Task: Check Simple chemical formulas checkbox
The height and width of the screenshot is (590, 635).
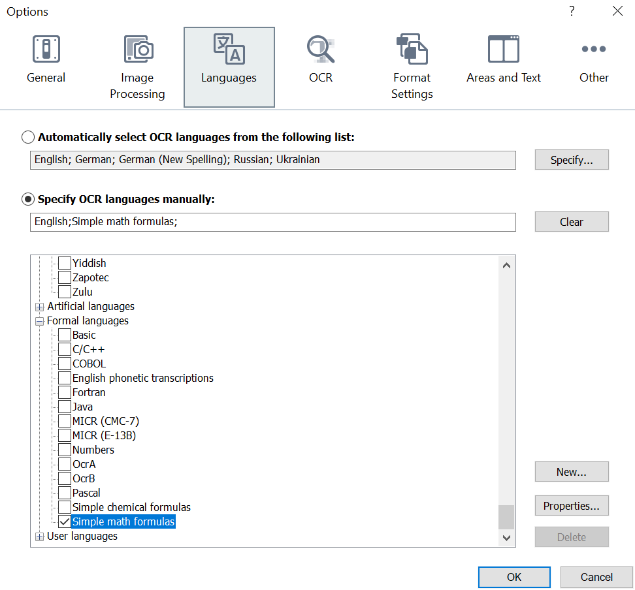Action: (65, 508)
